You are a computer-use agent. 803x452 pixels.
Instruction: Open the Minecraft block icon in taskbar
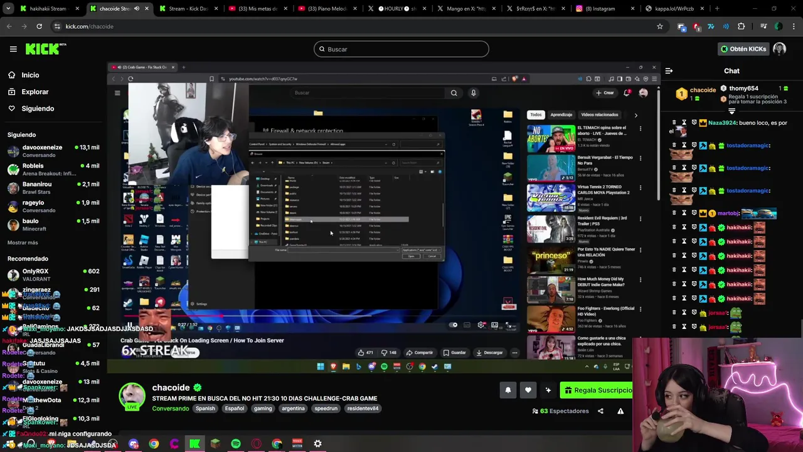pos(215,444)
